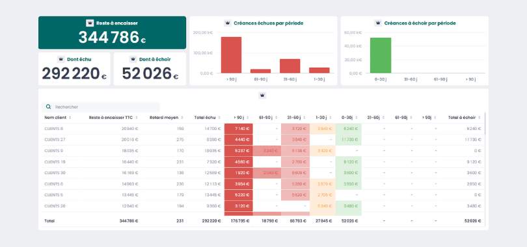527x247 pixels.
Task: Select the green 0-30 j chart bar
Action: pos(381,55)
